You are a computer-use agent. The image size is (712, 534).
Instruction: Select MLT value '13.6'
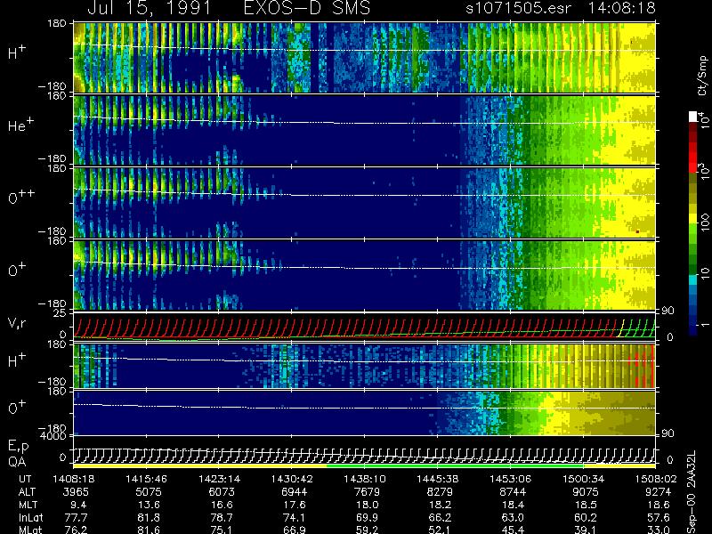pos(149,505)
